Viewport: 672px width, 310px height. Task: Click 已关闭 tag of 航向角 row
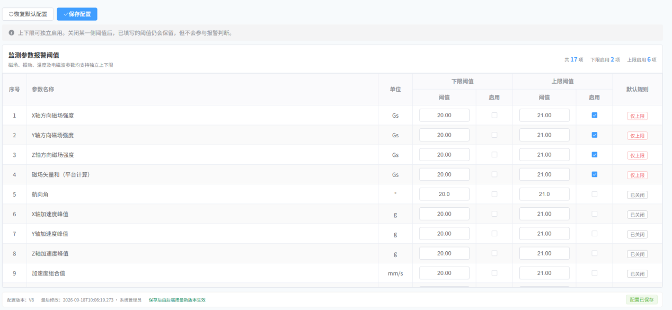point(637,195)
